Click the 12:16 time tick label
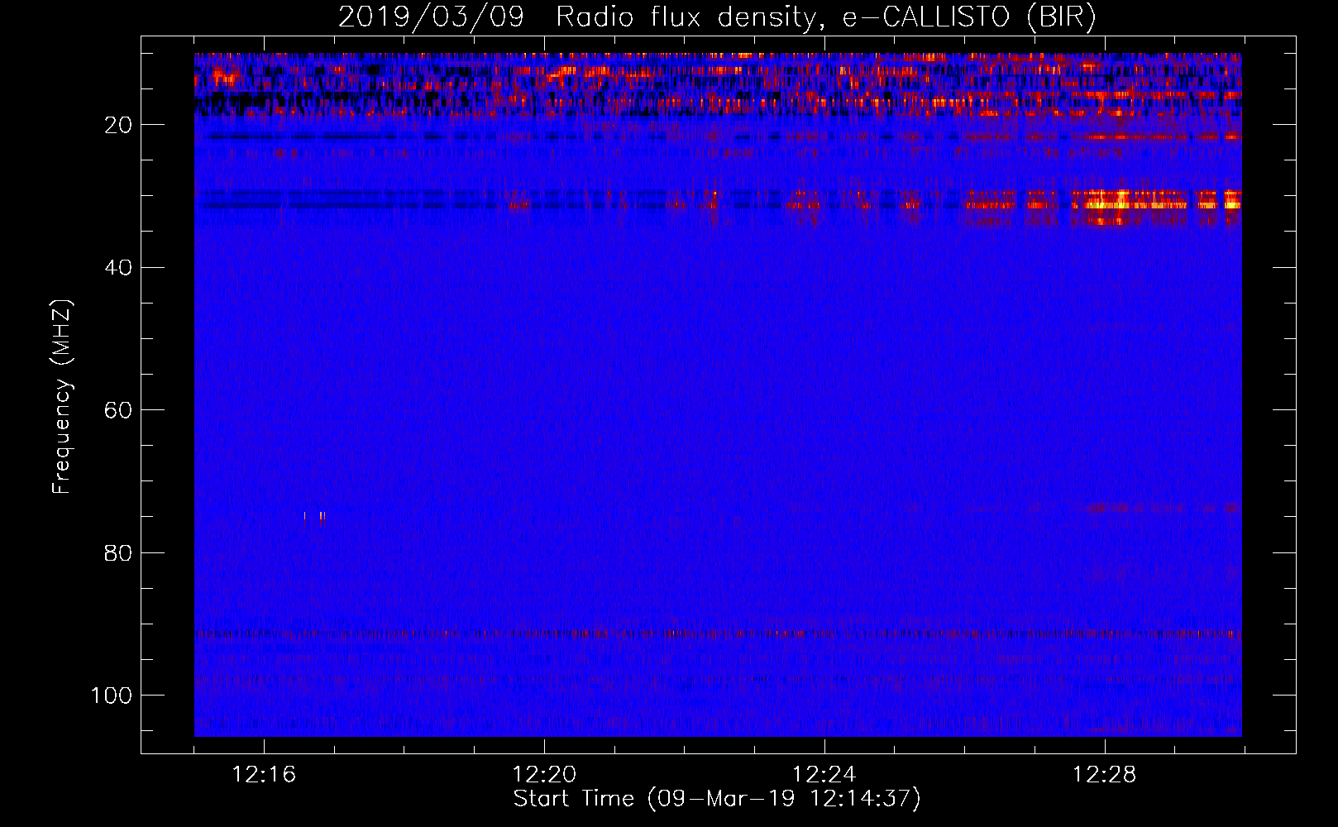Screen dimensions: 1338x827 [x=264, y=775]
